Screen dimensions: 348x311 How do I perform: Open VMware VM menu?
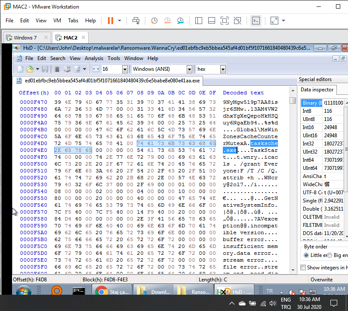click(x=57, y=21)
